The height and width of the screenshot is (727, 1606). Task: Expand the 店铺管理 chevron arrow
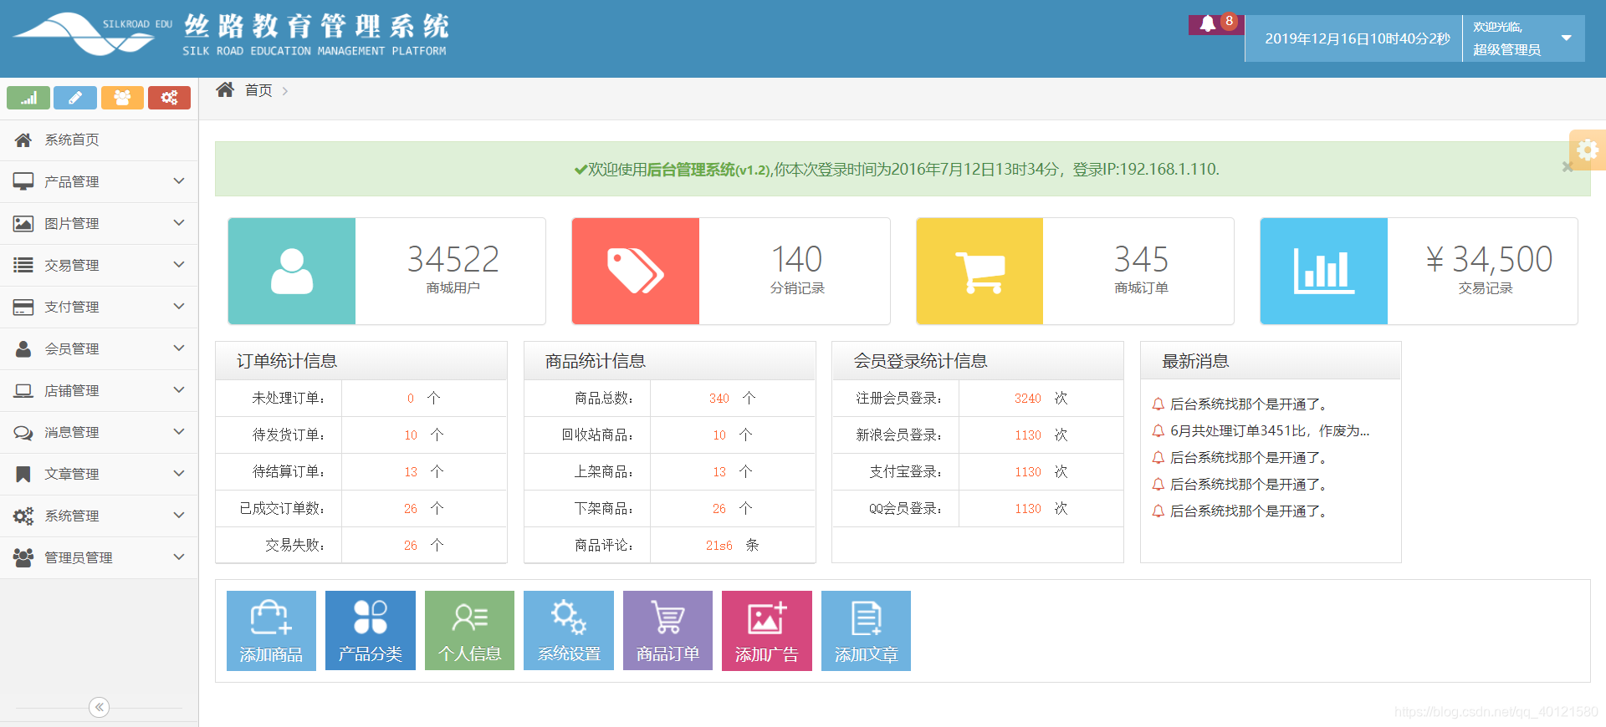(x=178, y=390)
